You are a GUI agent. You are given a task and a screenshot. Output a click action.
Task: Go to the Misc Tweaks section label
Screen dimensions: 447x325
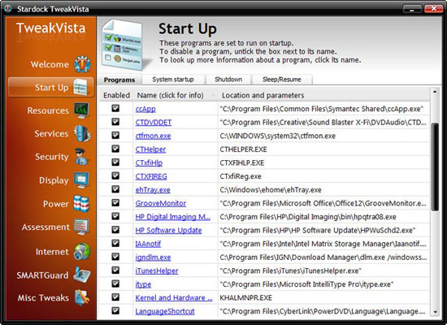click(x=43, y=298)
